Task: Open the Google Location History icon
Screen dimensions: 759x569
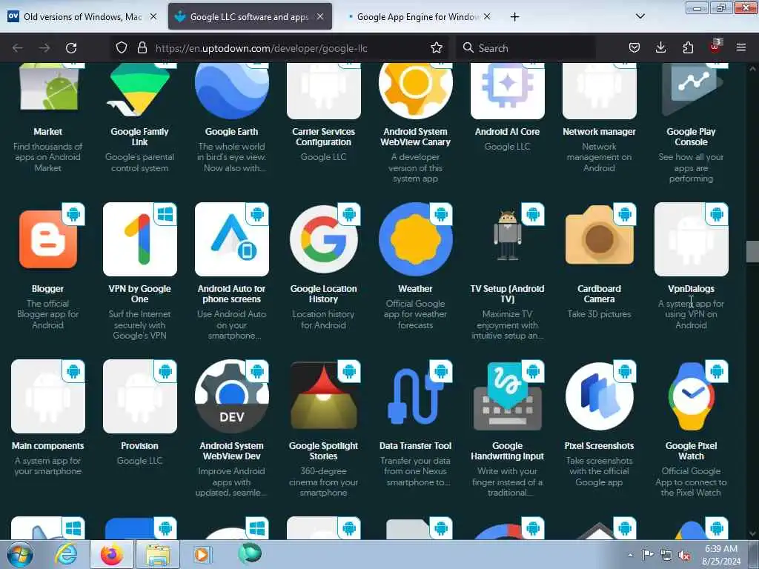Action: (324, 239)
